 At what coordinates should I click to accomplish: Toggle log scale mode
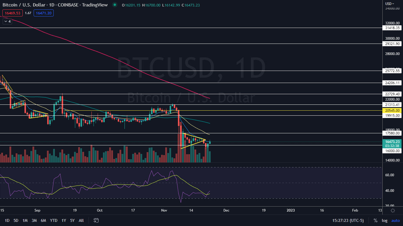click(384, 220)
